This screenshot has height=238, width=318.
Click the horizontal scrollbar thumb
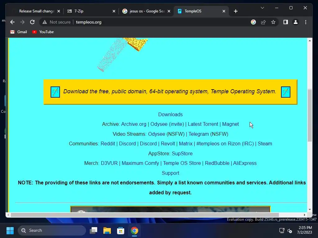click(145, 215)
